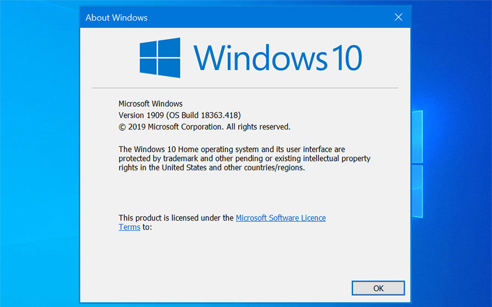492x307 pixels.
Task: Select the 'Microsoft Windows' text line
Action: tap(150, 104)
